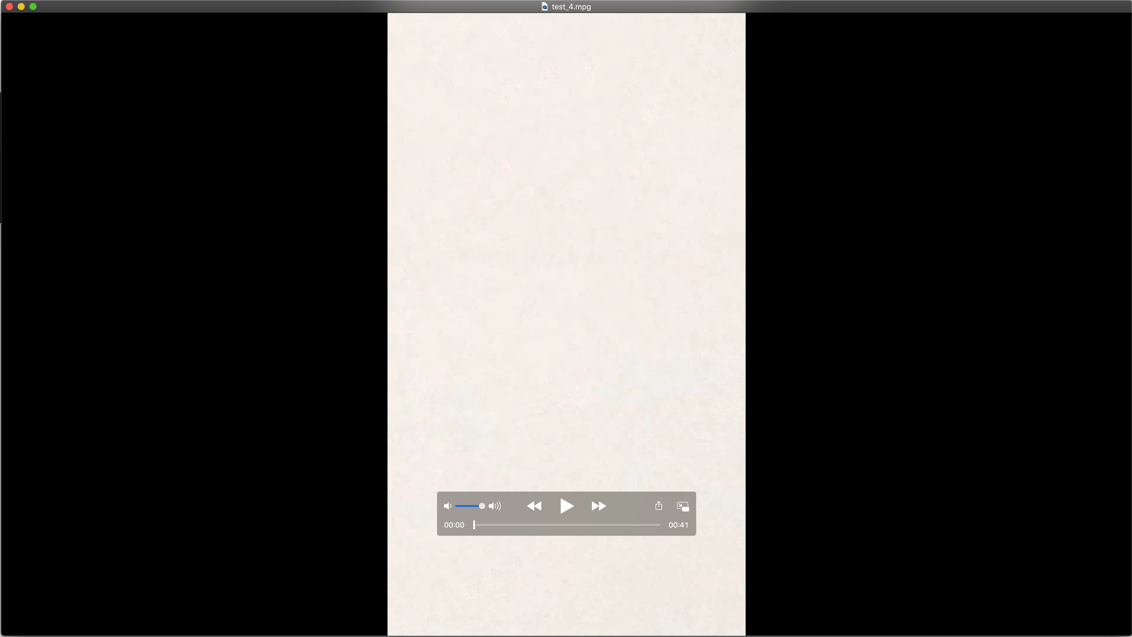Screen dimensions: 1132x637
Task: Enable picture-in-picture mode icon
Action: 682,506
